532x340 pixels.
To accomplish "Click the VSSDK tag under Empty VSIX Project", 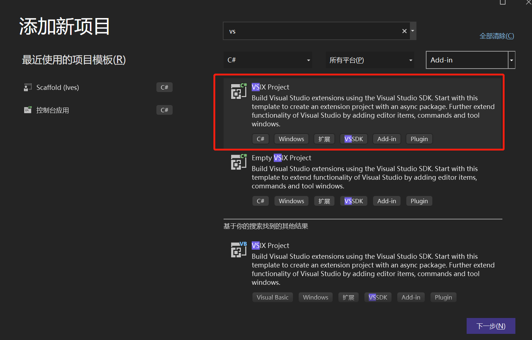I will [x=354, y=201].
